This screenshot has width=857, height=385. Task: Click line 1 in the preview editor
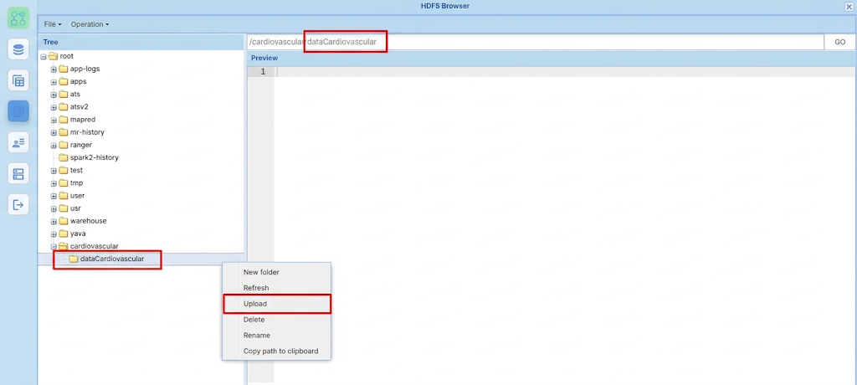click(565, 72)
